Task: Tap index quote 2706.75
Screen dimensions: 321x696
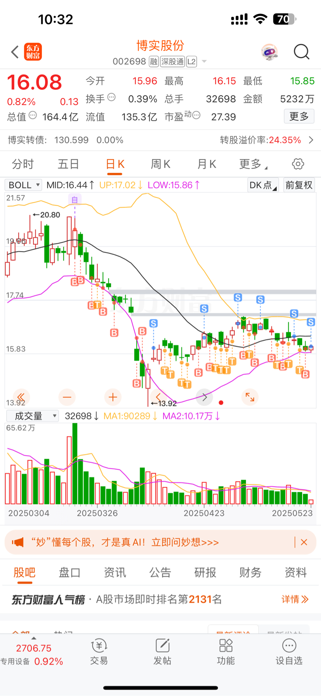Action: pyautogui.click(x=34, y=648)
